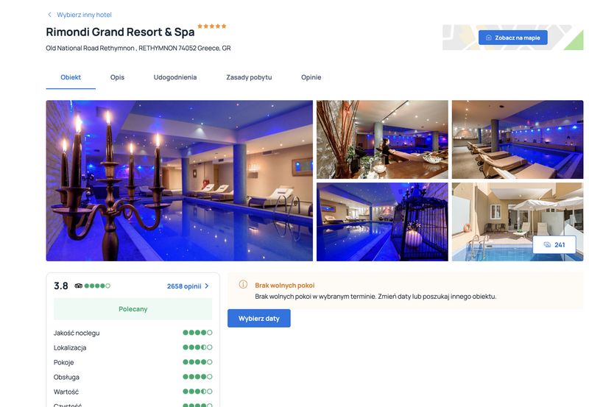Click the chevron next to 2658 opinii
Viewport: 589px width, 407px height.
point(207,286)
